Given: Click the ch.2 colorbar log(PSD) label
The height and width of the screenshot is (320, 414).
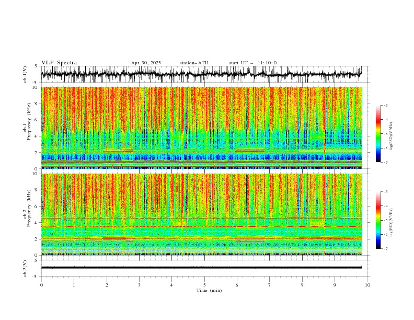Looking at the screenshot, I should 392,222.
